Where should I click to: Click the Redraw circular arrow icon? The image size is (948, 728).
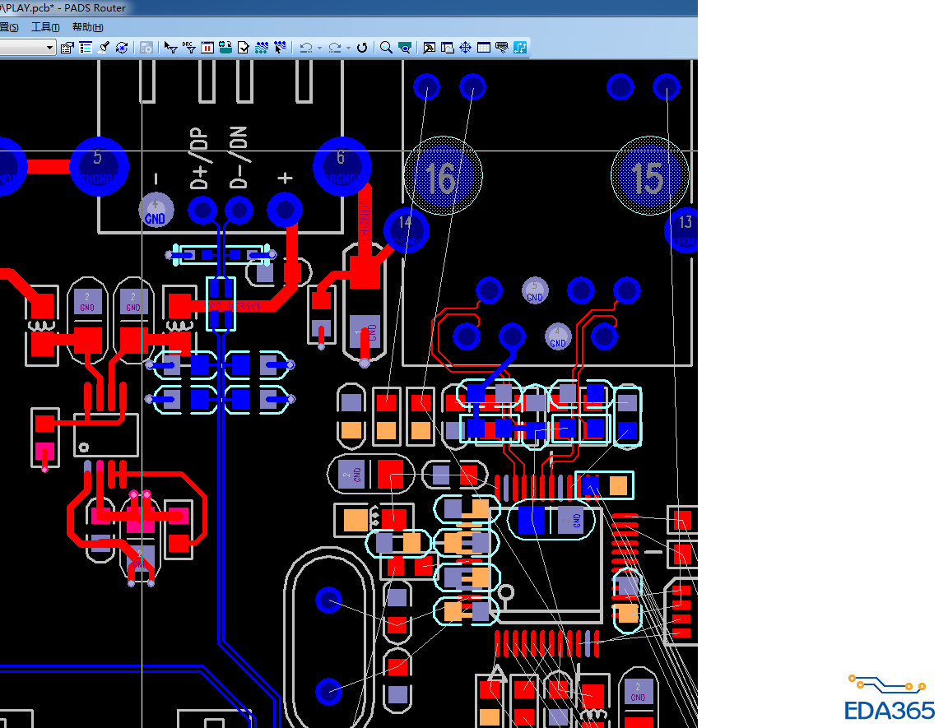tap(361, 47)
